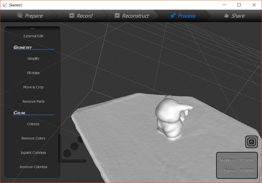
Task: Select Fill Holes tool
Action: point(33,73)
